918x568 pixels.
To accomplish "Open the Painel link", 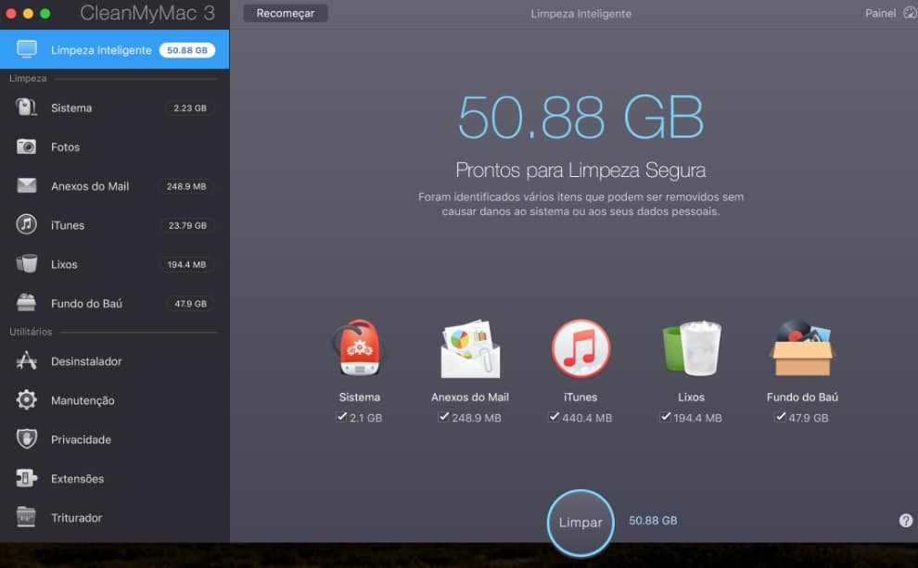I will [x=880, y=13].
